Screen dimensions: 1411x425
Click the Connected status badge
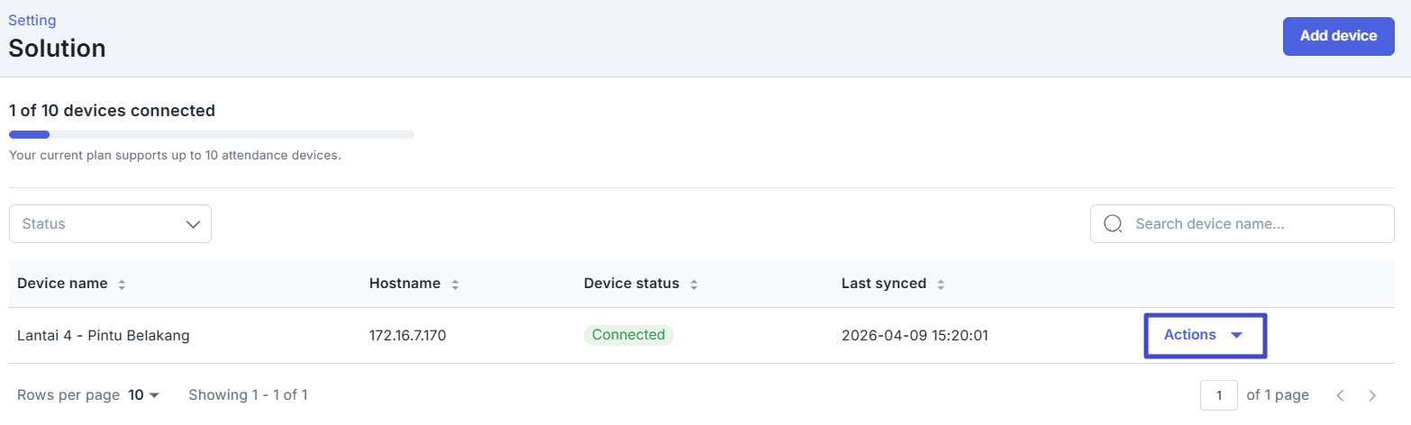pyautogui.click(x=628, y=335)
